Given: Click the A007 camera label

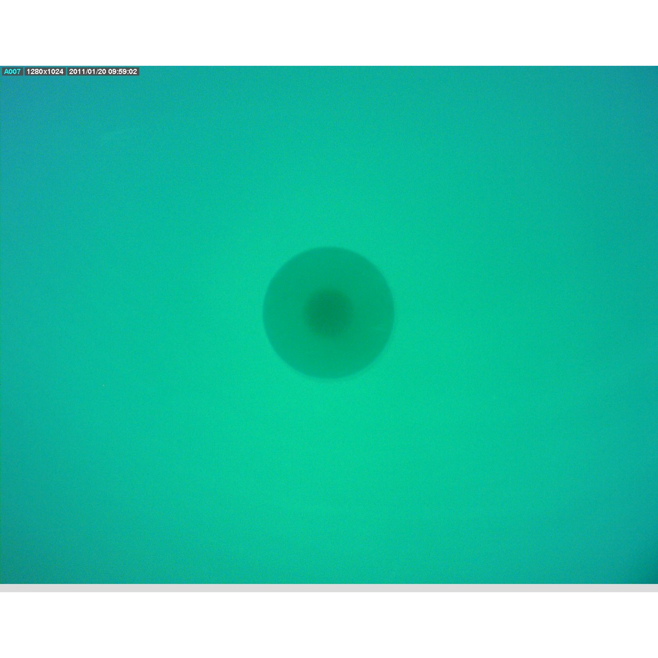Looking at the screenshot, I should [12, 72].
